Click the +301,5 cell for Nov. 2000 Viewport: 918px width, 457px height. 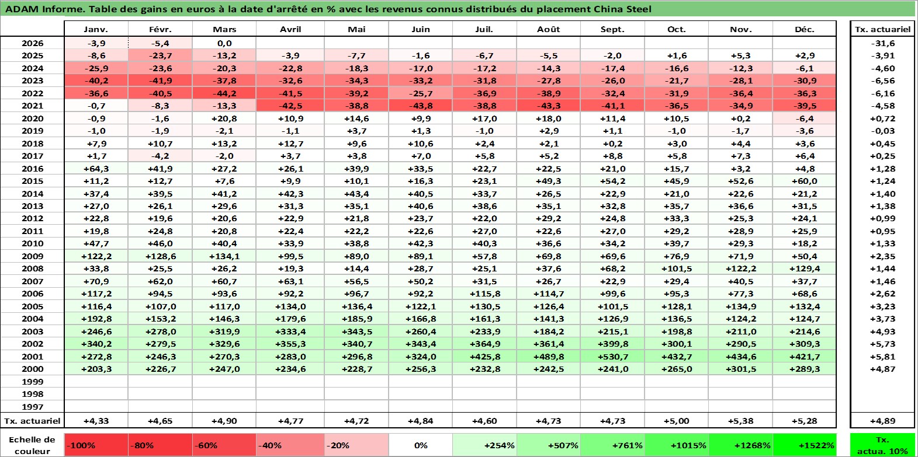741,369
